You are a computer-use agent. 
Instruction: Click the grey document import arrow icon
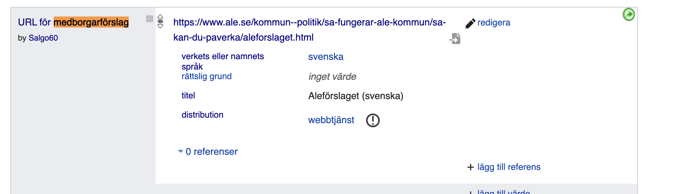[x=455, y=39]
